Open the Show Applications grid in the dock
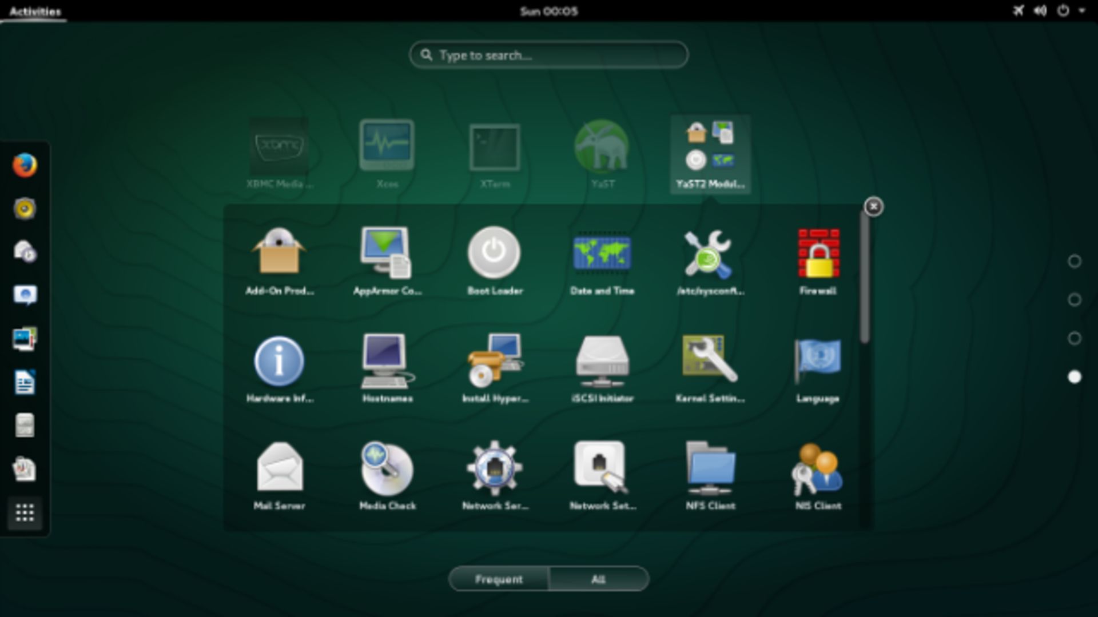Screen dimensions: 1098x617 [25, 513]
